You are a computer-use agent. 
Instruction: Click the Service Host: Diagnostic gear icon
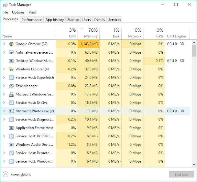coord(11,119)
